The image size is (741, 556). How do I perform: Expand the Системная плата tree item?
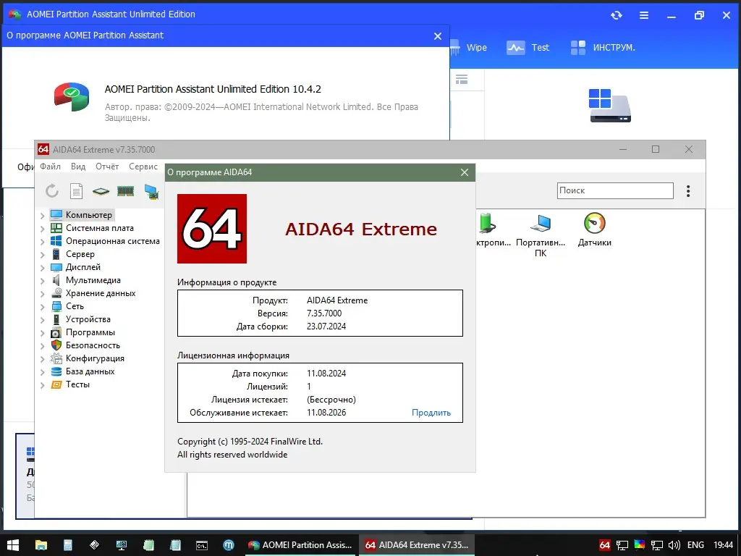43,227
